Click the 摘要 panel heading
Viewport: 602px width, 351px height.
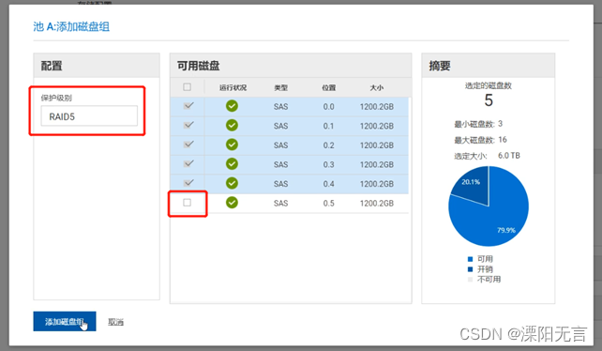440,66
